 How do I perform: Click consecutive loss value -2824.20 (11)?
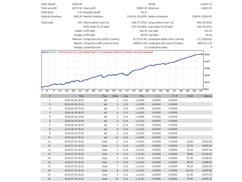tap(205, 43)
